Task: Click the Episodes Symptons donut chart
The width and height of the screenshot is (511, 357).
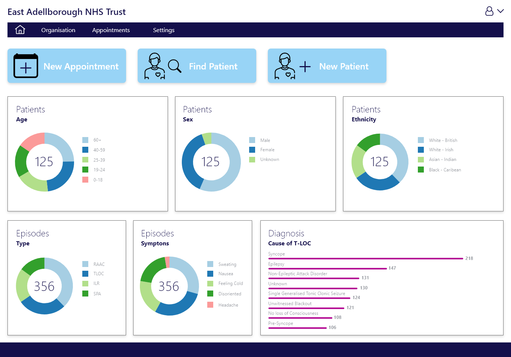Action: pyautogui.click(x=169, y=286)
